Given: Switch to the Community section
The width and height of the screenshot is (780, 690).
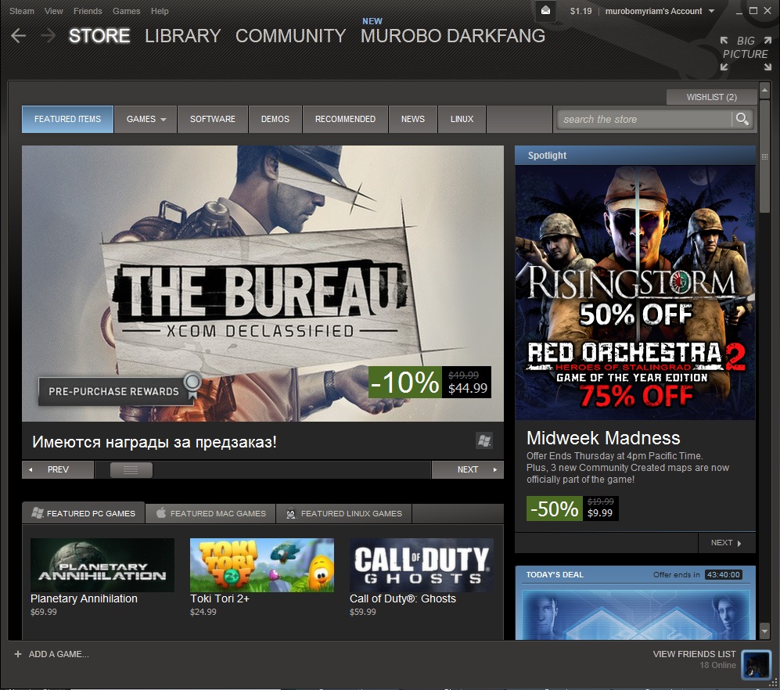Looking at the screenshot, I should (x=290, y=36).
